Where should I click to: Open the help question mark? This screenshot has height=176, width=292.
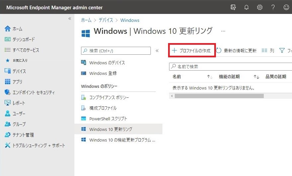coord(273,7)
